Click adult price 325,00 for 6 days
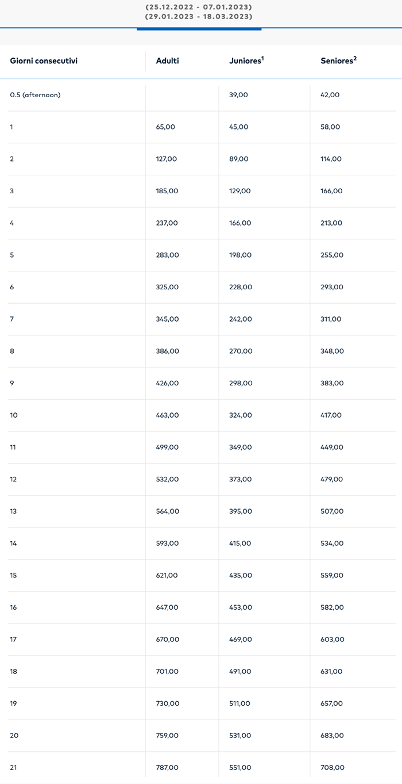This screenshot has height=784, width=402. [x=167, y=287]
